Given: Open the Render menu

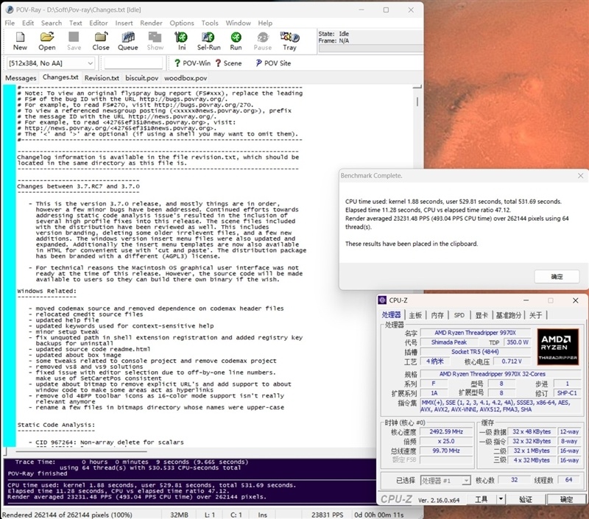Looking at the screenshot, I should coord(151,23).
